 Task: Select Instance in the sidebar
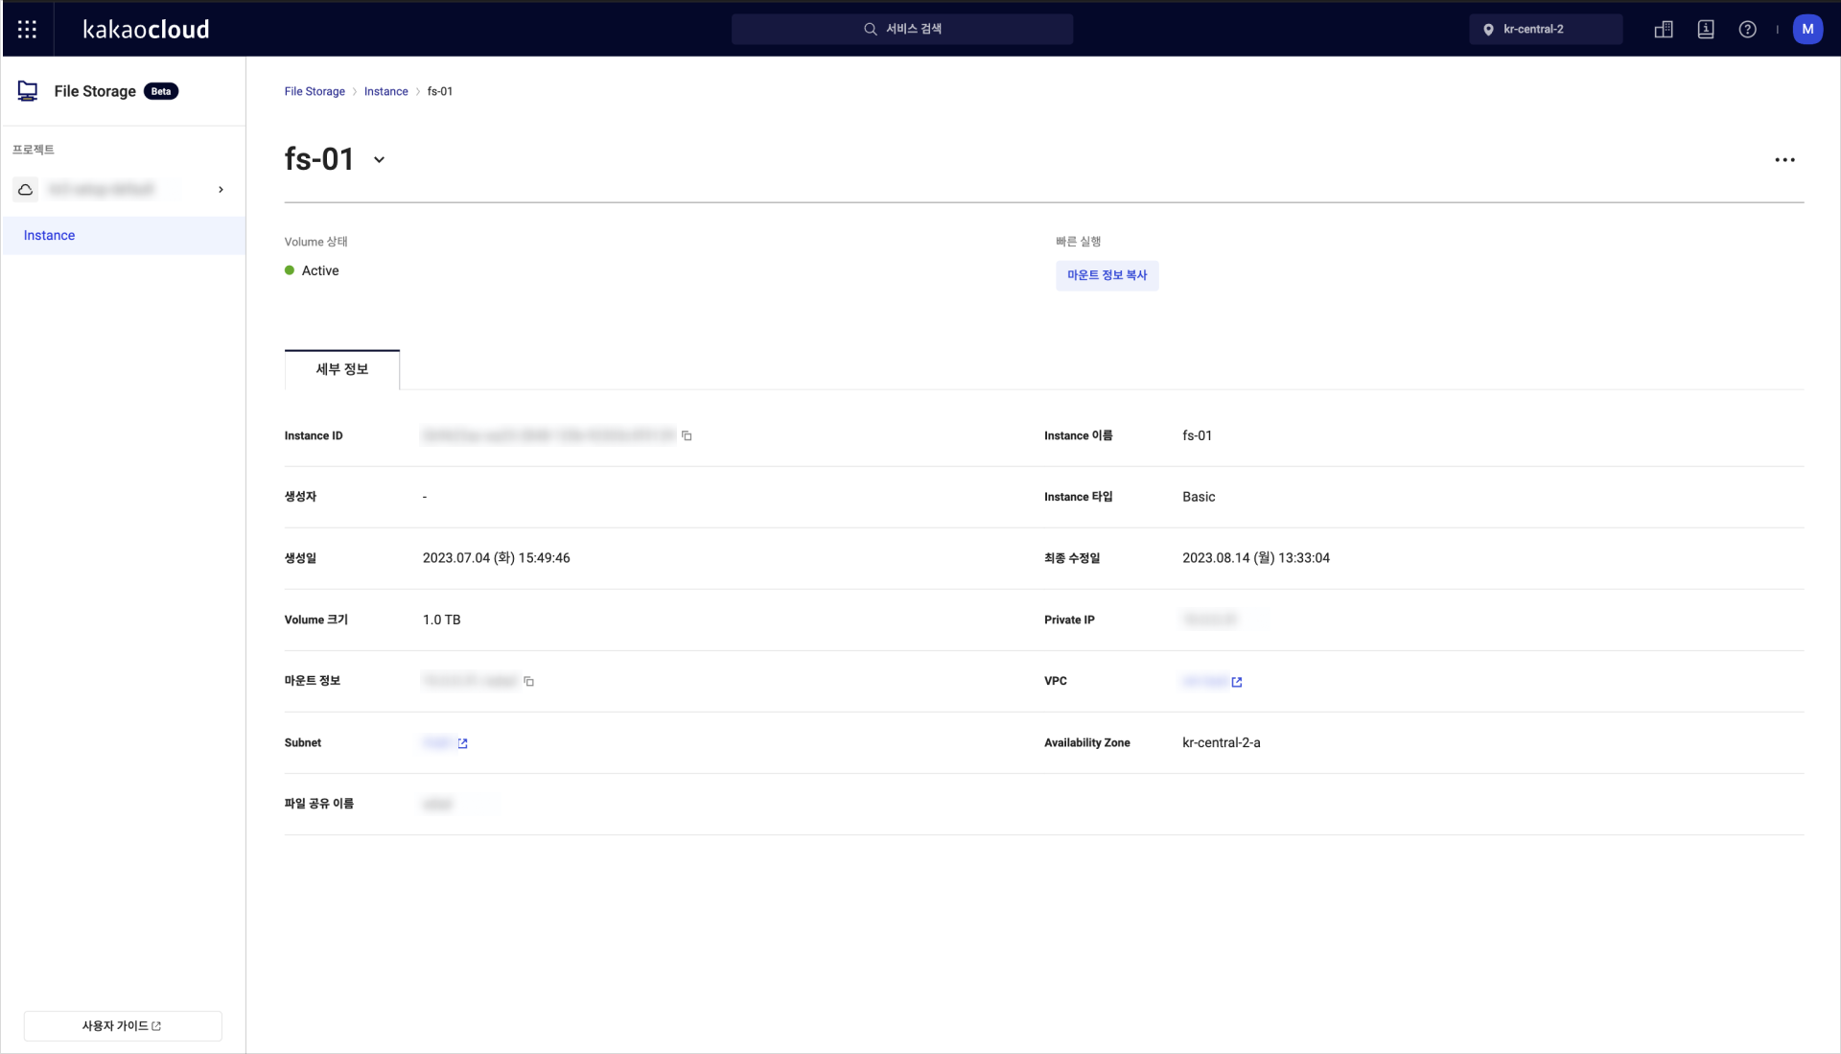124,235
